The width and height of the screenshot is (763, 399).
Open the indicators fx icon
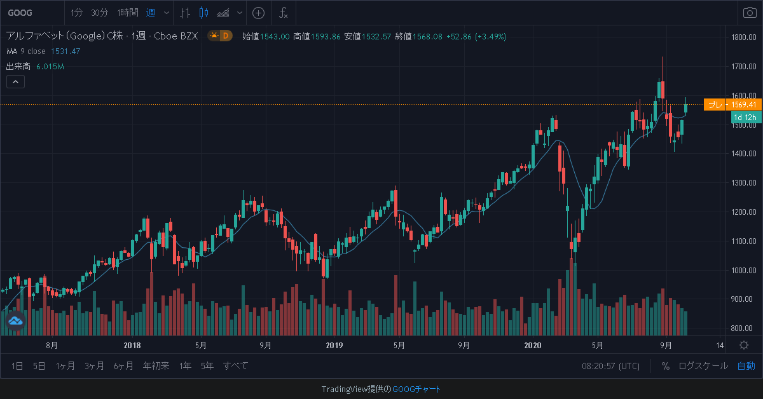point(284,13)
